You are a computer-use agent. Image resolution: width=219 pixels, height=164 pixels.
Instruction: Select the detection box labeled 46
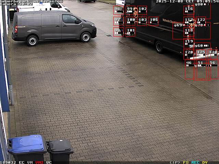pyautogui.click(x=190, y=70)
